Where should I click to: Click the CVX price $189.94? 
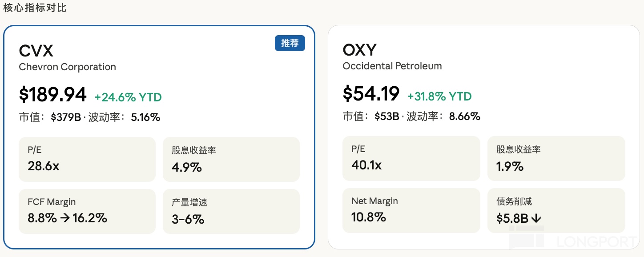53,95
